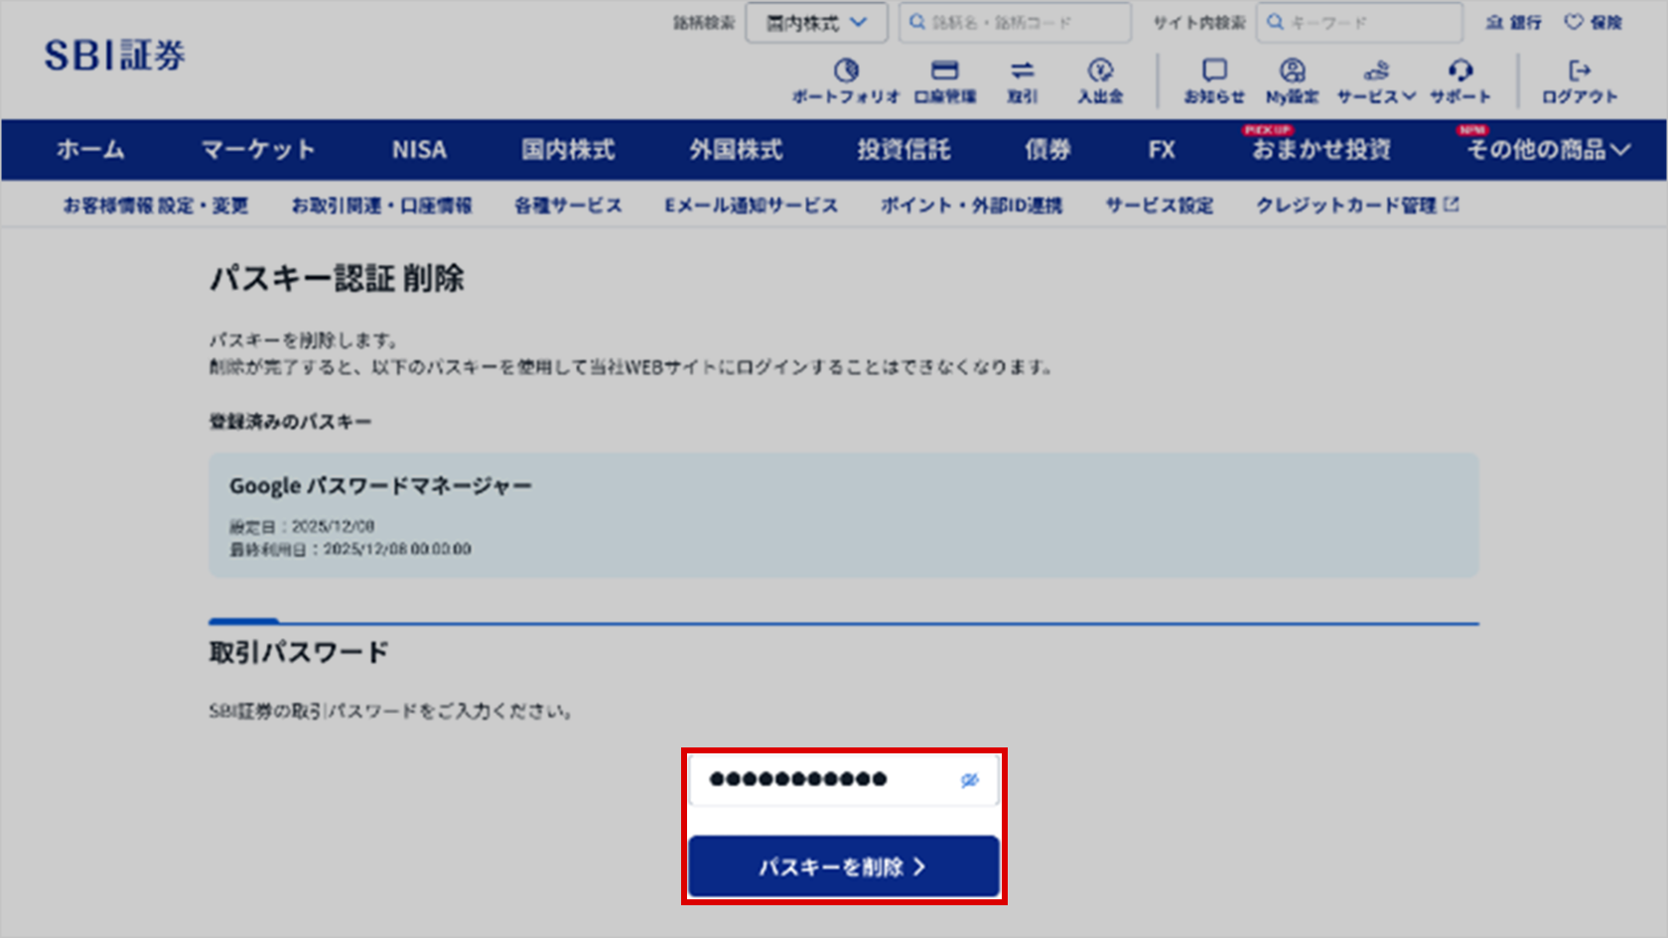
Task: Open the クレジットカード管理 external link
Action: (1356, 205)
